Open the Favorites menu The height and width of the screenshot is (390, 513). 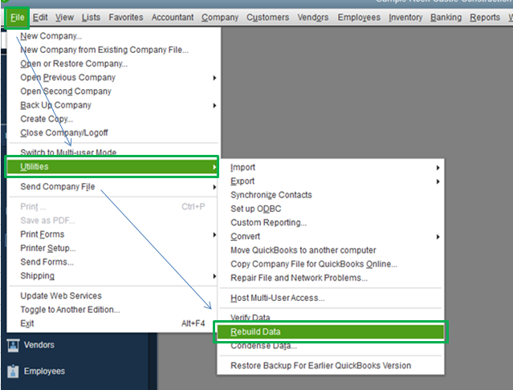pyautogui.click(x=126, y=18)
